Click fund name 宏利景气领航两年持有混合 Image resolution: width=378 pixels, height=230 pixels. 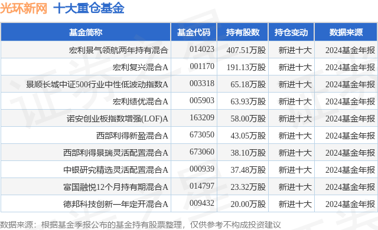[x=118, y=50]
